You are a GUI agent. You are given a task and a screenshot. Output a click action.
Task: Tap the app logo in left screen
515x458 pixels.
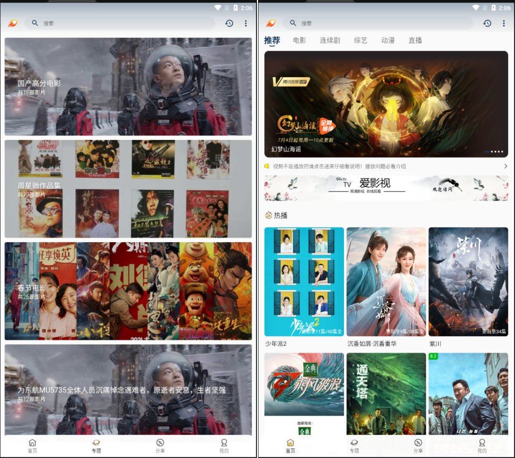pos(13,23)
